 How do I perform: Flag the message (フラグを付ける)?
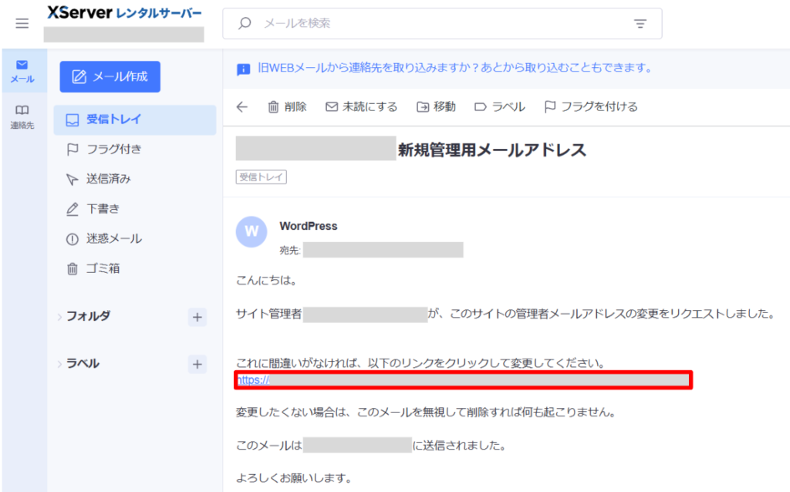[x=591, y=107]
